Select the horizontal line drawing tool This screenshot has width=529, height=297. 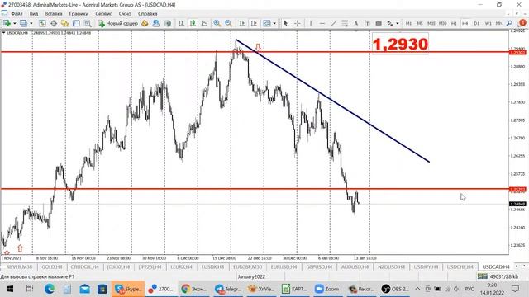[322, 23]
